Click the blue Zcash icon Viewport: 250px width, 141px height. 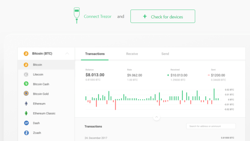point(26,133)
